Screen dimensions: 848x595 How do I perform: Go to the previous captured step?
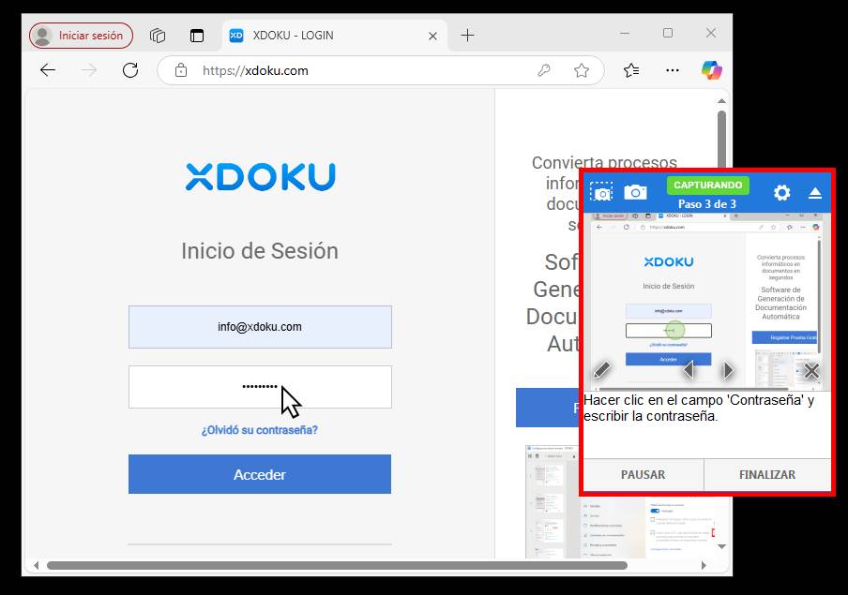click(x=689, y=370)
